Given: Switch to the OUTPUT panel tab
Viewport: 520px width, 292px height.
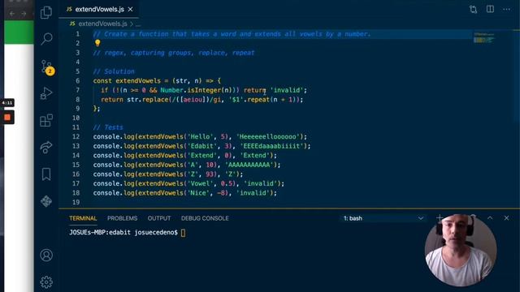Looking at the screenshot, I should [x=159, y=218].
